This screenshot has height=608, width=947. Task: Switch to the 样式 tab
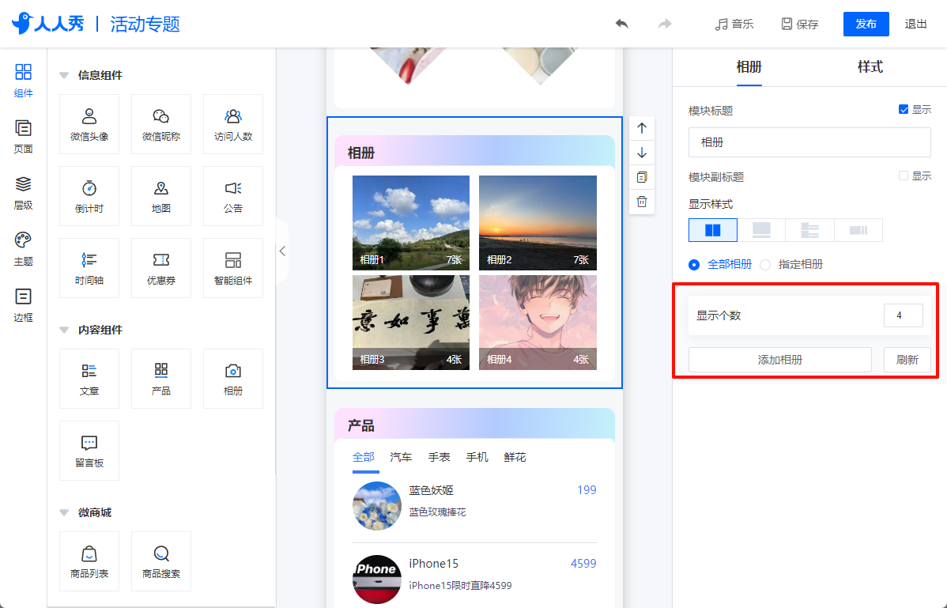[x=870, y=67]
